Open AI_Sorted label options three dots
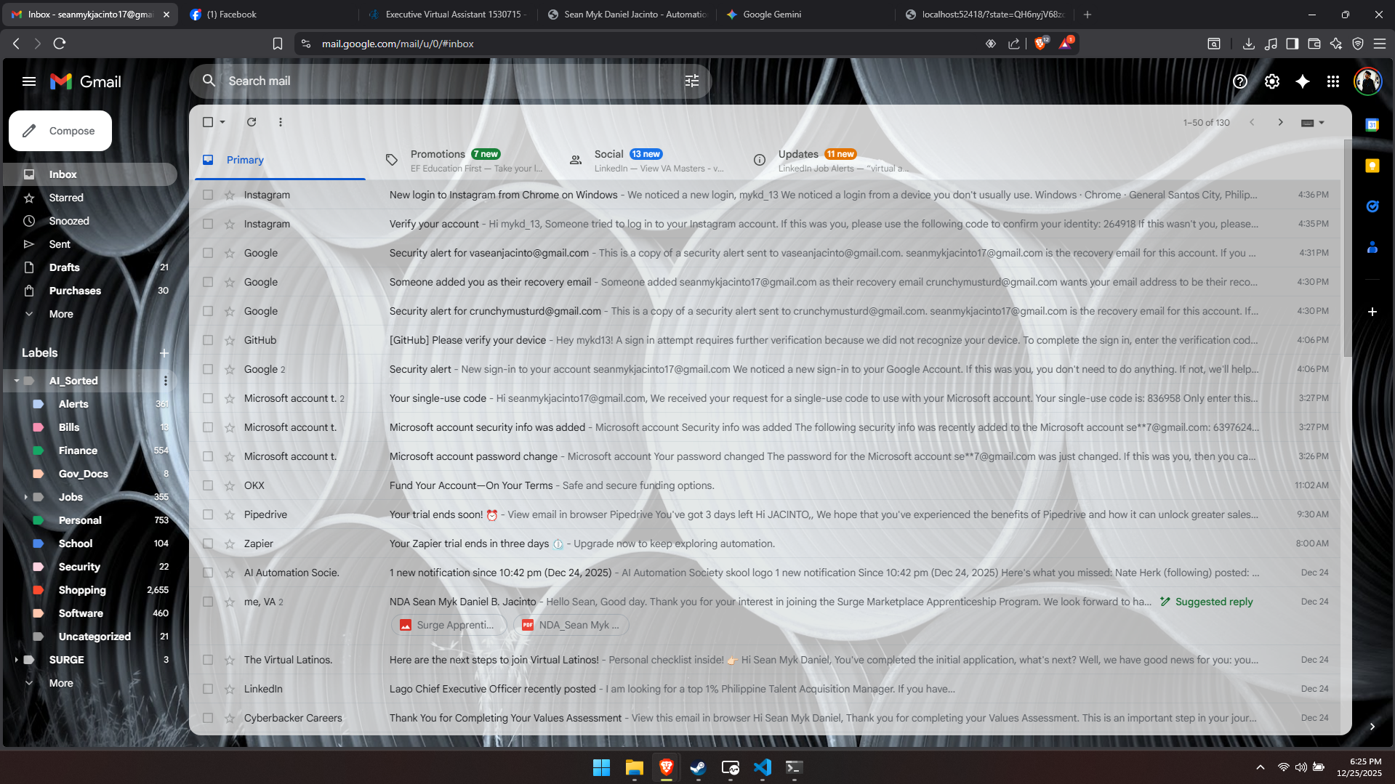 (166, 381)
